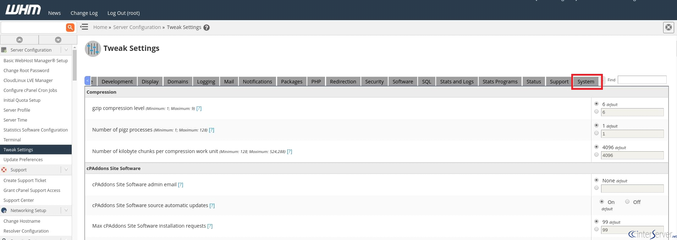Open the Change Log link
The width and height of the screenshot is (677, 240).
(84, 13)
